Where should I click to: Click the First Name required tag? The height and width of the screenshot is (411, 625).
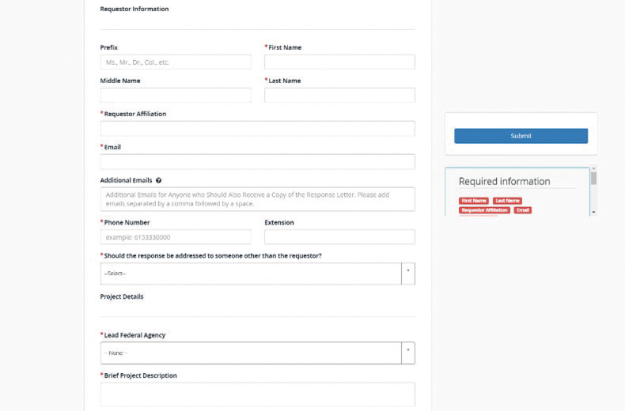474,201
